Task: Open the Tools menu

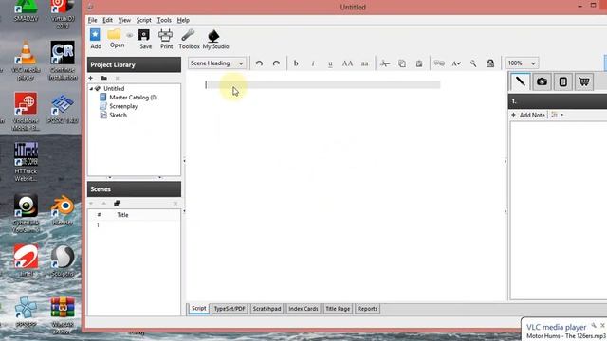Action: (x=164, y=20)
